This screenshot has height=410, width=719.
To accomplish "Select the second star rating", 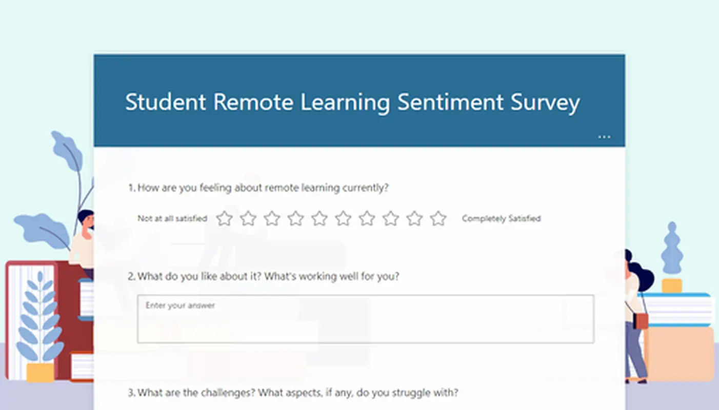I will click(x=248, y=218).
